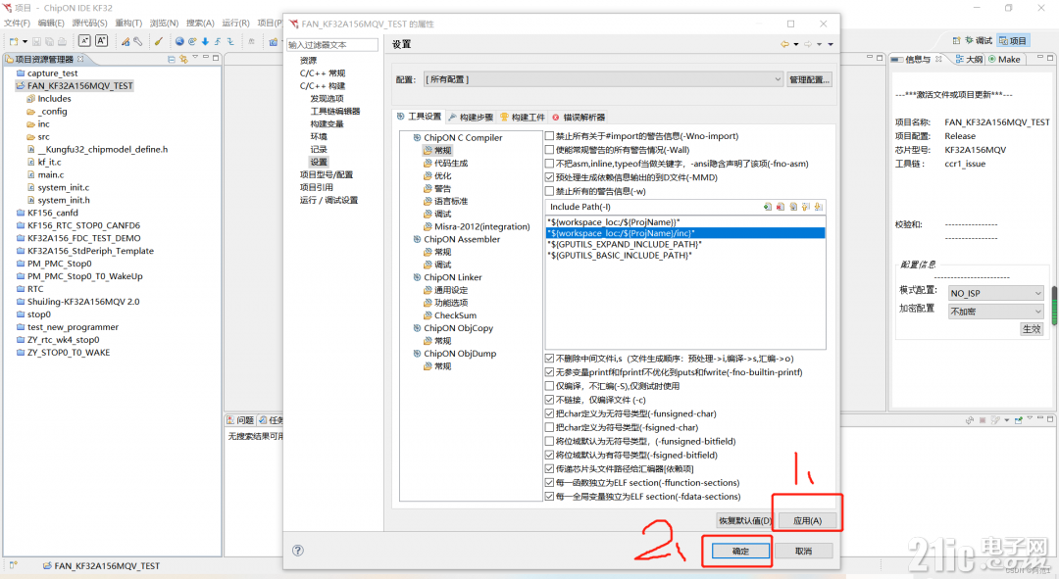
Task: Open the Misra-2012(integration) settings node
Action: tap(477, 226)
